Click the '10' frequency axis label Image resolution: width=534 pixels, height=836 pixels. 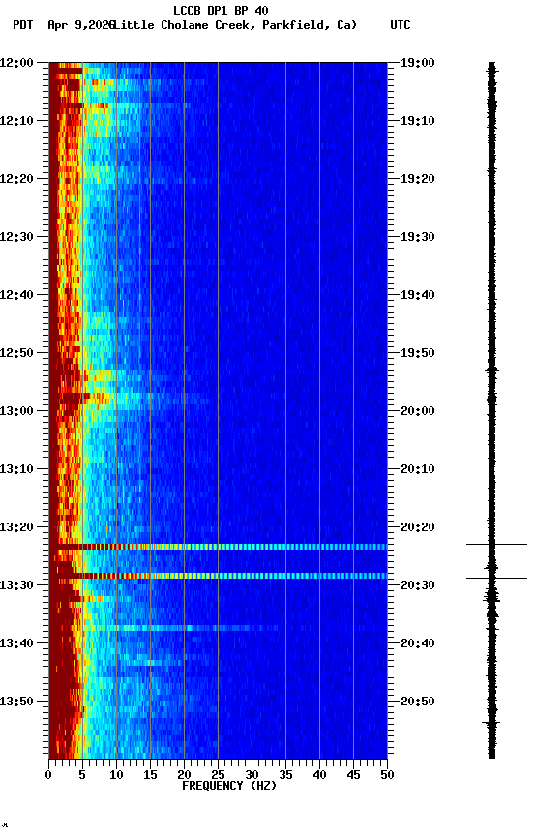click(116, 775)
